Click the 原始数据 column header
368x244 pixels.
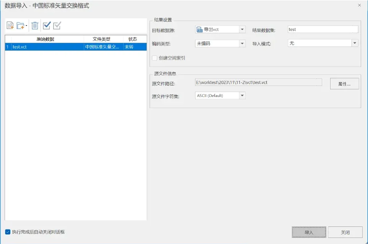point(45,39)
